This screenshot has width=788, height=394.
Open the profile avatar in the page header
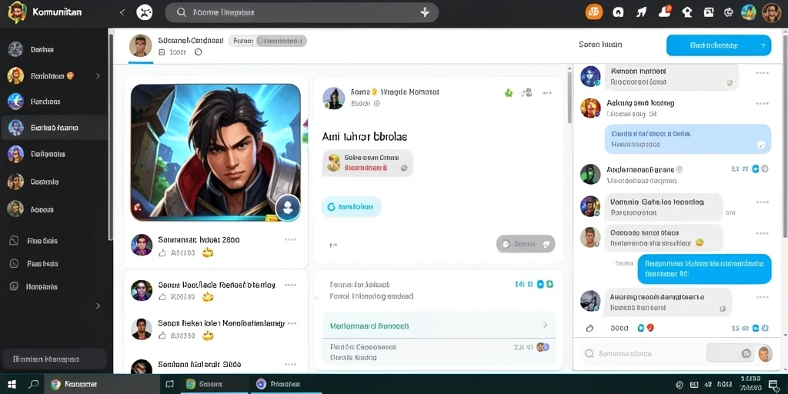(141, 45)
